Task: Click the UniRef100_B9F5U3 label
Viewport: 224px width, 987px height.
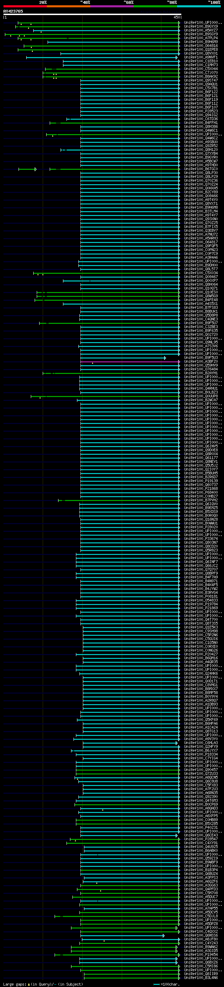Action: coord(201,357)
